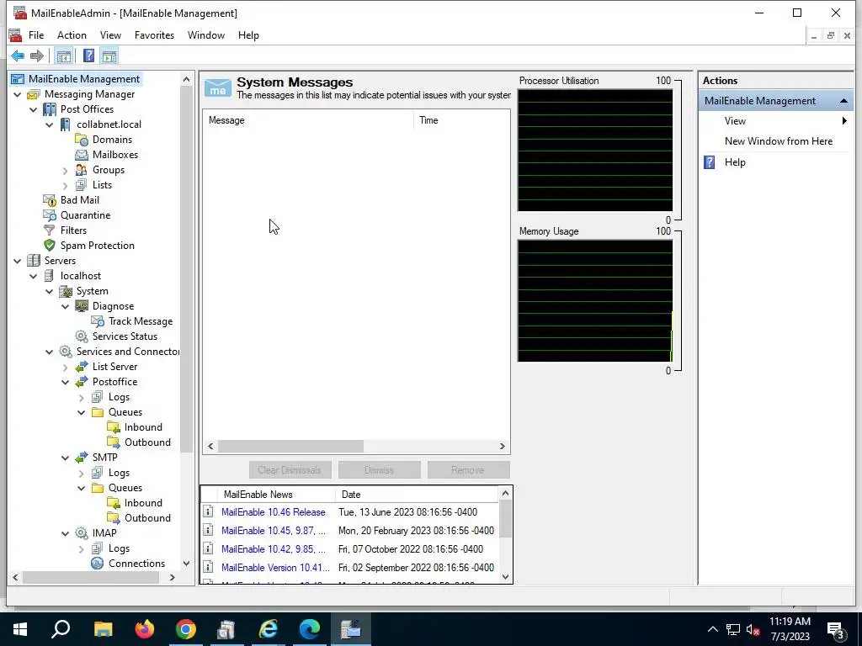Click the blue Help toolbar icon

tap(88, 56)
